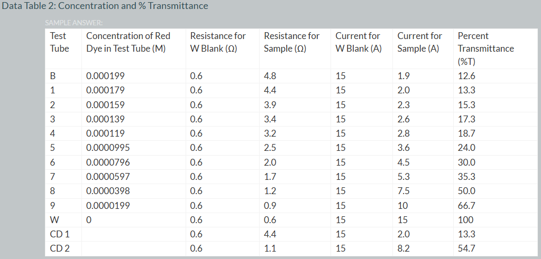Select the sample resistance value 4.8

point(270,75)
